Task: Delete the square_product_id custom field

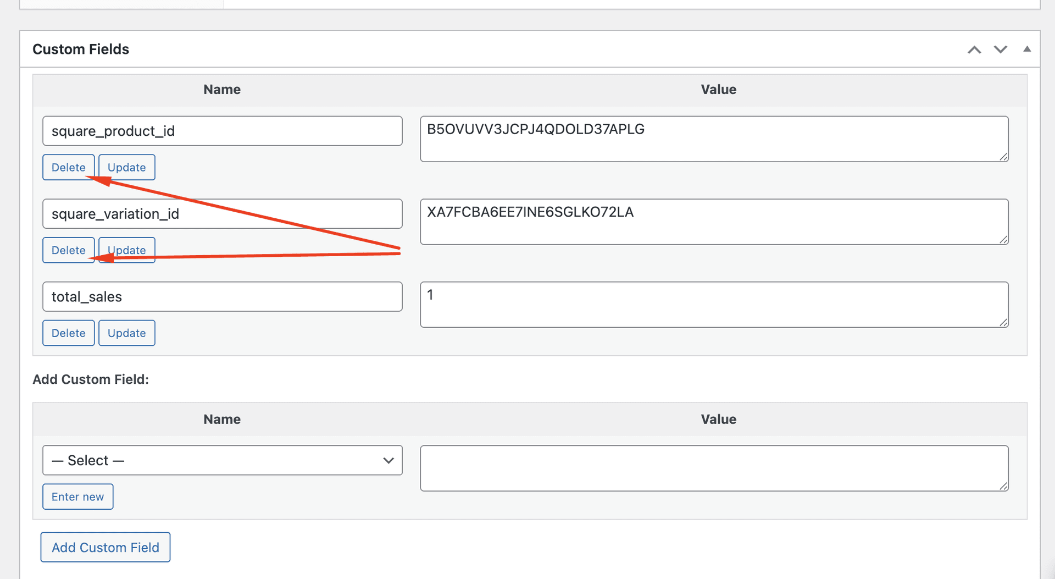Action: 68,167
